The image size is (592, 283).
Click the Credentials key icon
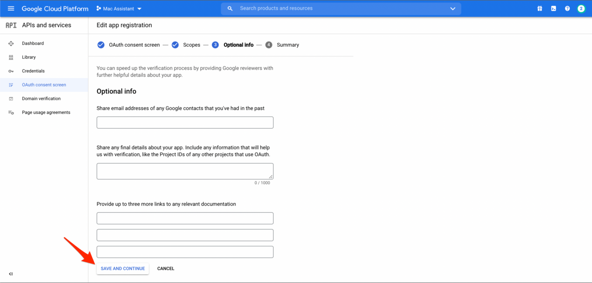click(11, 71)
